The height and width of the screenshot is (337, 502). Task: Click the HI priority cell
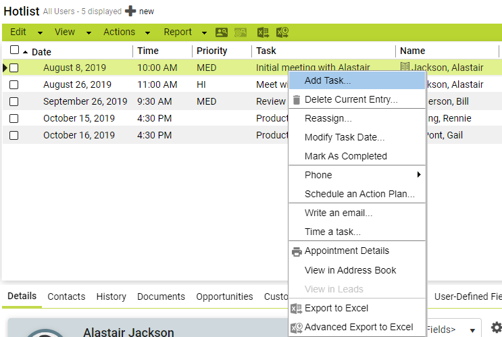(x=201, y=84)
